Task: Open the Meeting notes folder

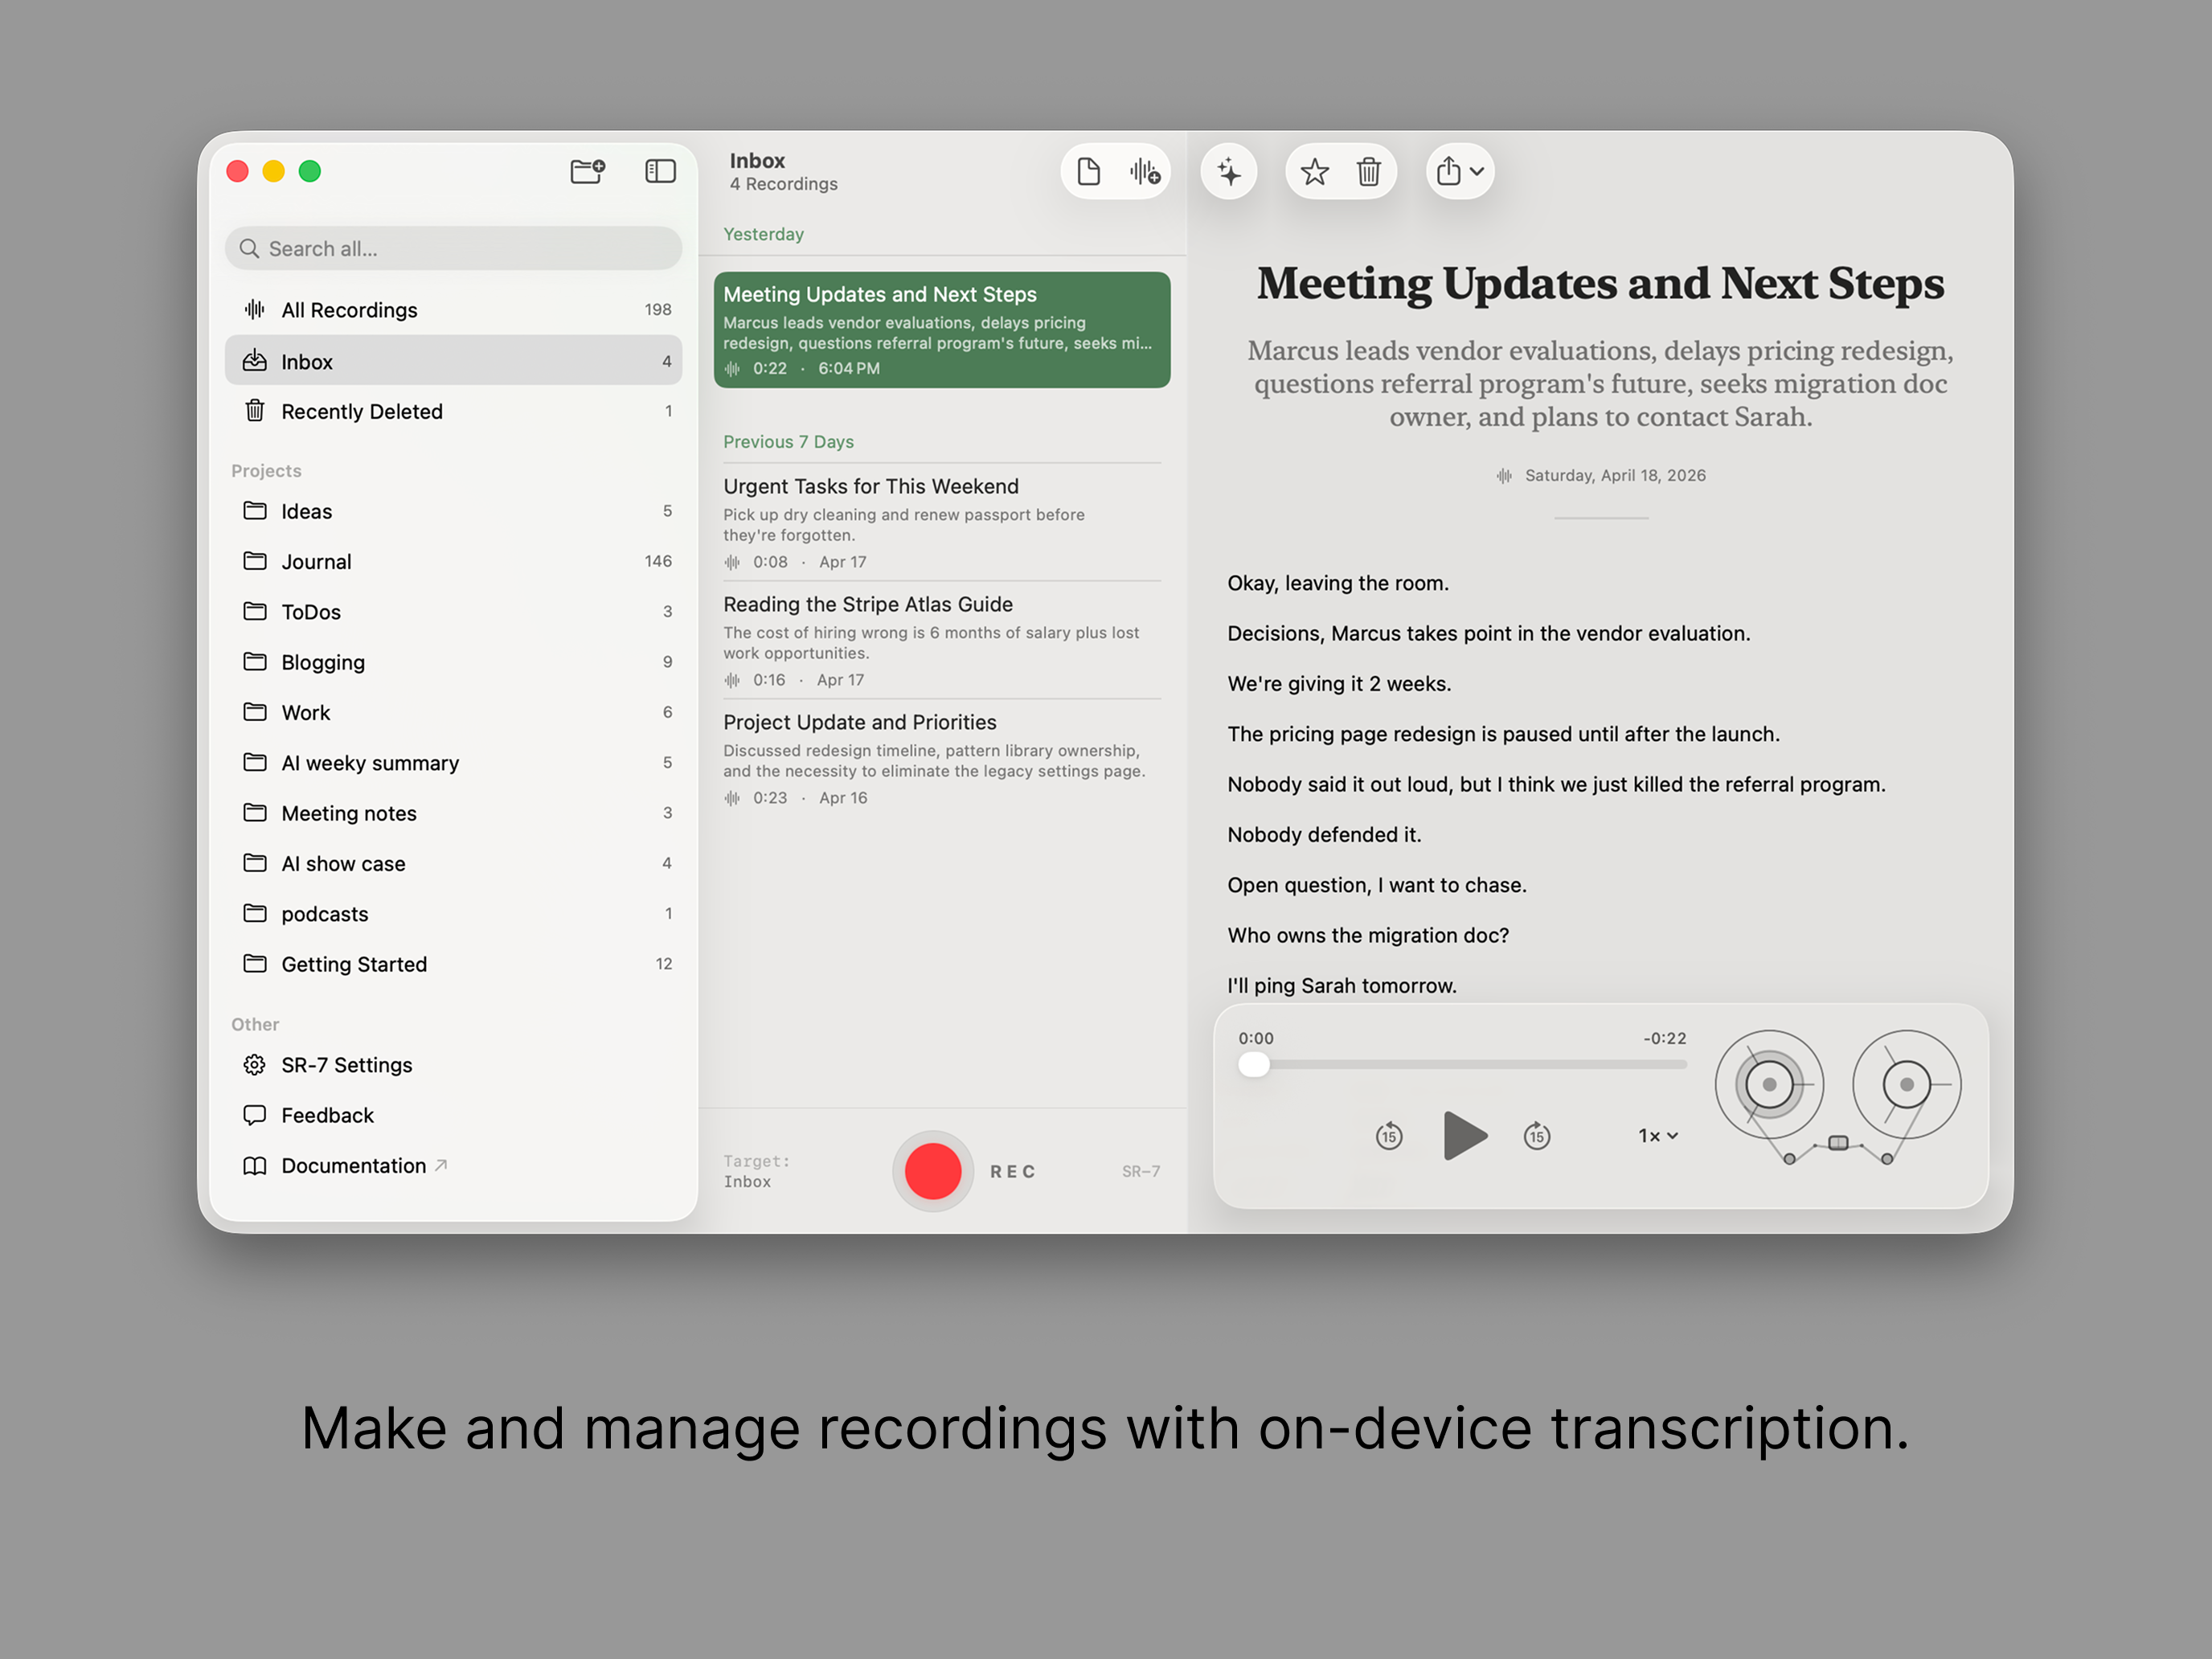Action: pyautogui.click(x=453, y=813)
